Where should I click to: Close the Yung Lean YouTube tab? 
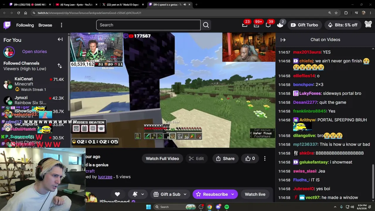(97, 4)
